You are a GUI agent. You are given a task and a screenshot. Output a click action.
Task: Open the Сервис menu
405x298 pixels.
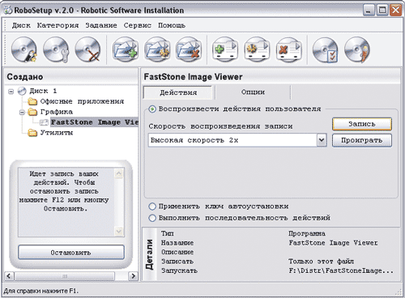[x=138, y=25]
